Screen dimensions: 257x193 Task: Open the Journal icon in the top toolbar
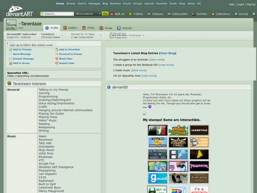point(236,14)
